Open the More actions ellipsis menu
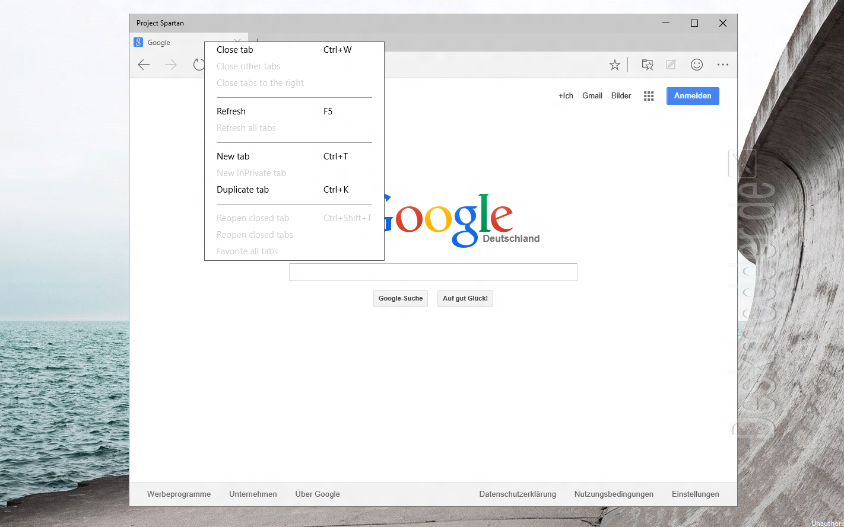Viewport: 844px width, 527px height. [723, 65]
